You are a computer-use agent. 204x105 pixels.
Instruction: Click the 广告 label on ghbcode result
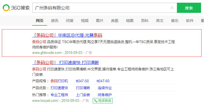[x=89, y=52]
